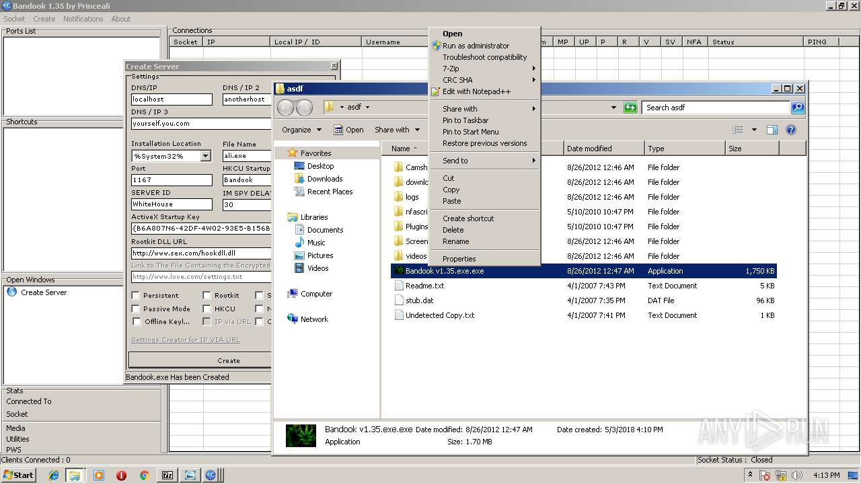Enable the HKCU checkbox

click(x=207, y=309)
